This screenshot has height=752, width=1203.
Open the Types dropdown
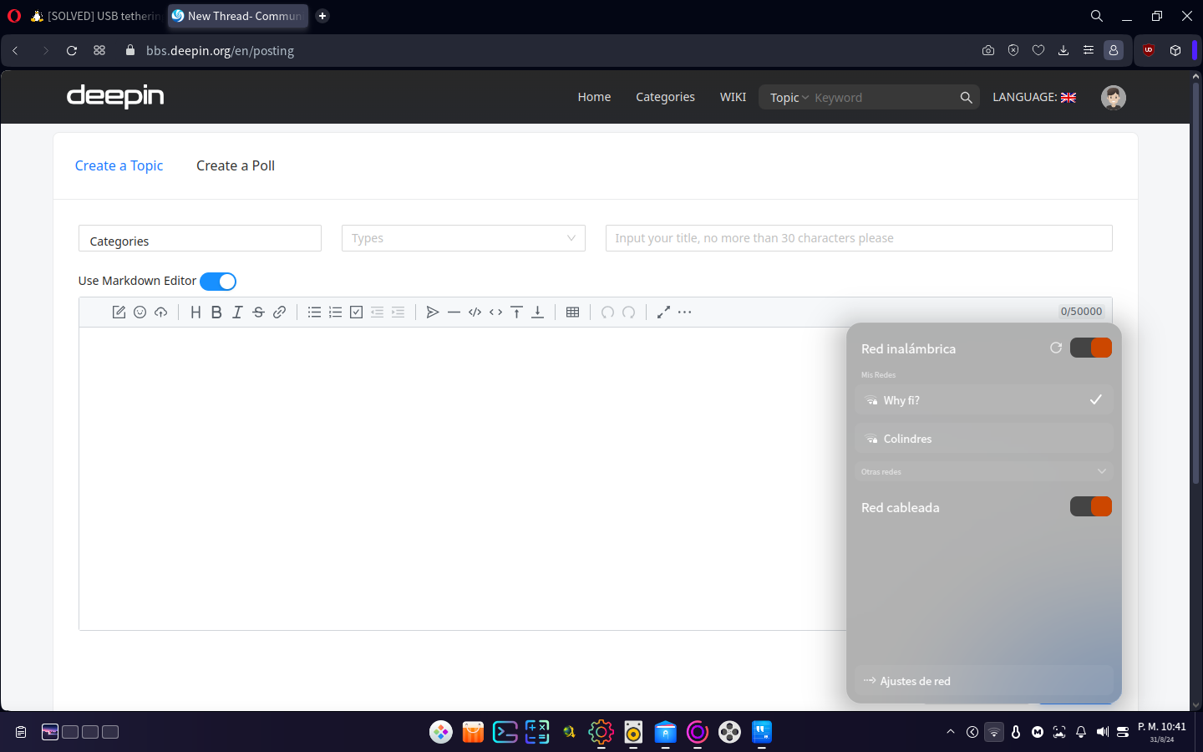464,238
